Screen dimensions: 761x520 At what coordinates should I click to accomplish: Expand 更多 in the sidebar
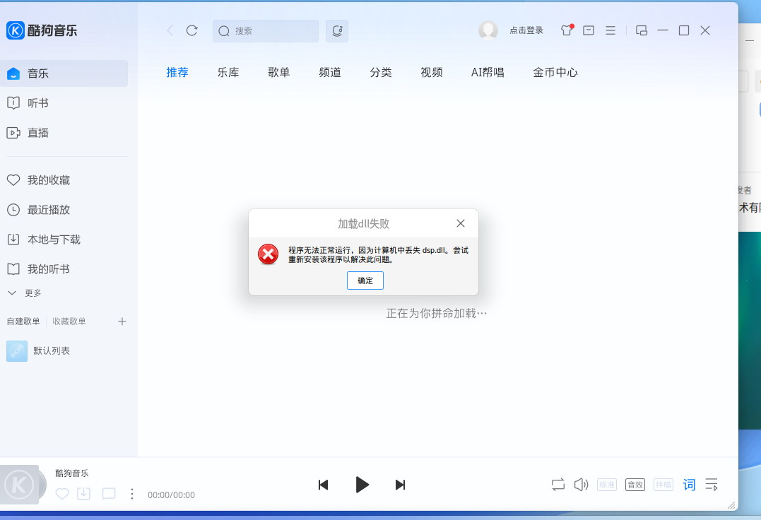tap(25, 293)
